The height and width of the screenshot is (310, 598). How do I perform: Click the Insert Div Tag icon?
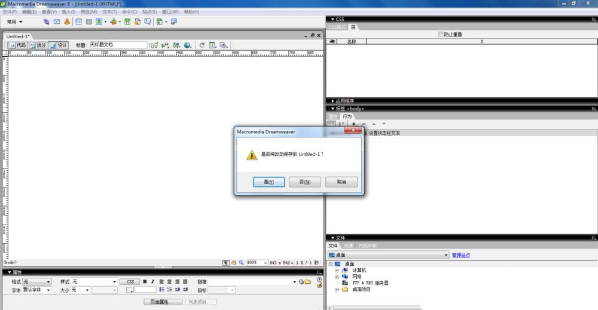89,22
